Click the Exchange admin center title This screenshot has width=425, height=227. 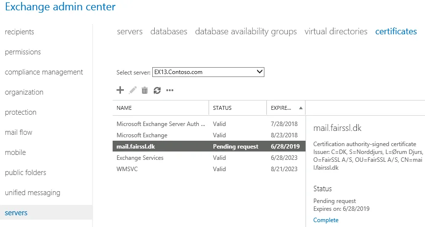pos(60,7)
